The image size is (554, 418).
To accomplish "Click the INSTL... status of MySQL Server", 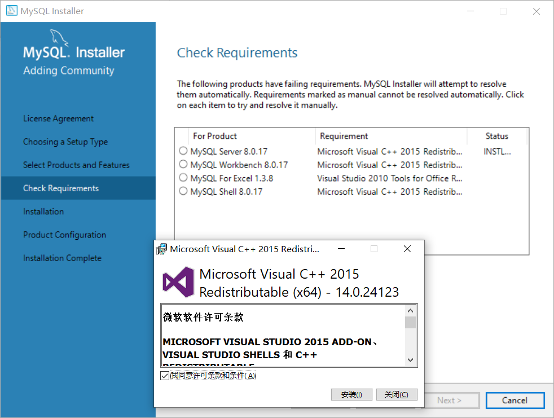I will (x=497, y=152).
